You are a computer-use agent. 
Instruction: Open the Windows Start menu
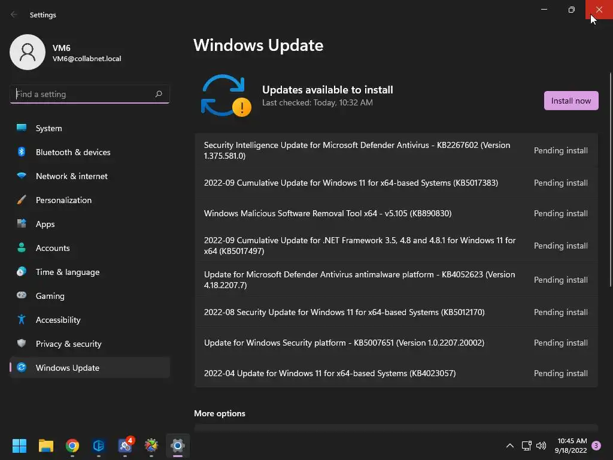19,446
